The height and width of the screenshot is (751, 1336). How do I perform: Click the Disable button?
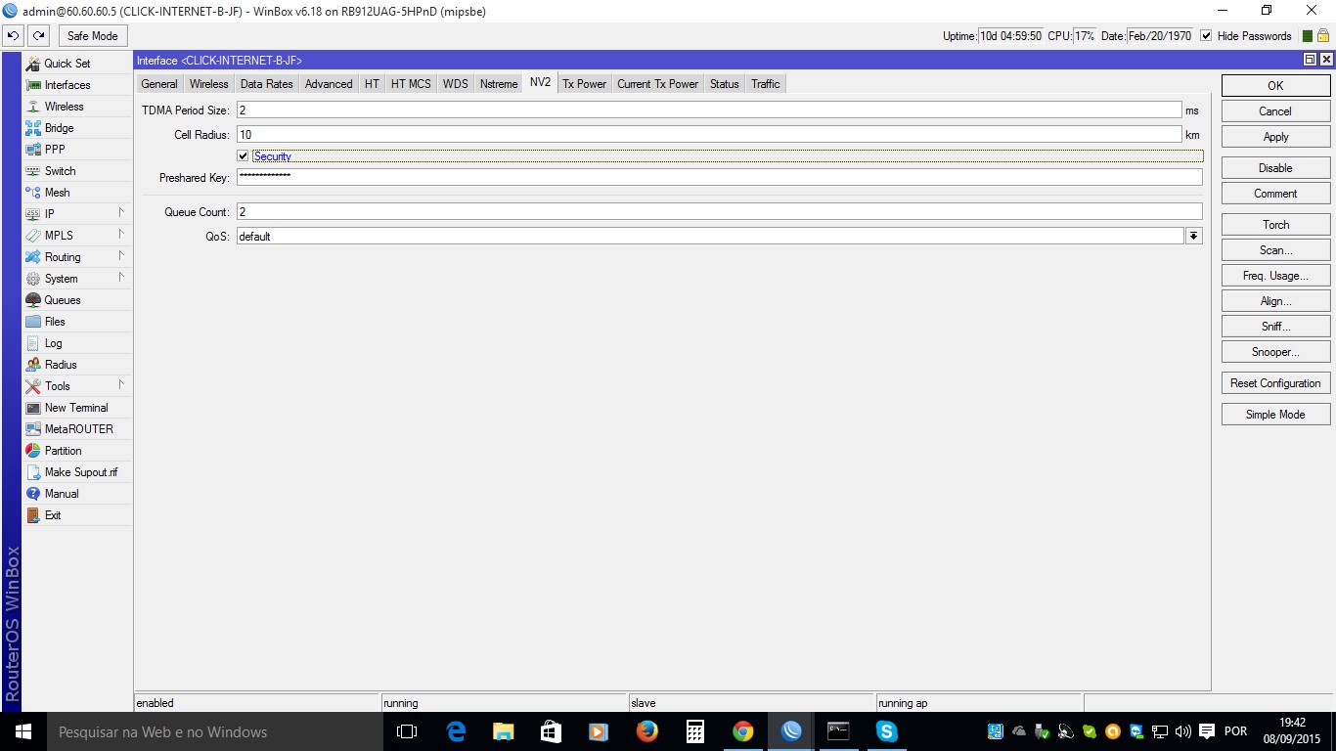tap(1275, 168)
